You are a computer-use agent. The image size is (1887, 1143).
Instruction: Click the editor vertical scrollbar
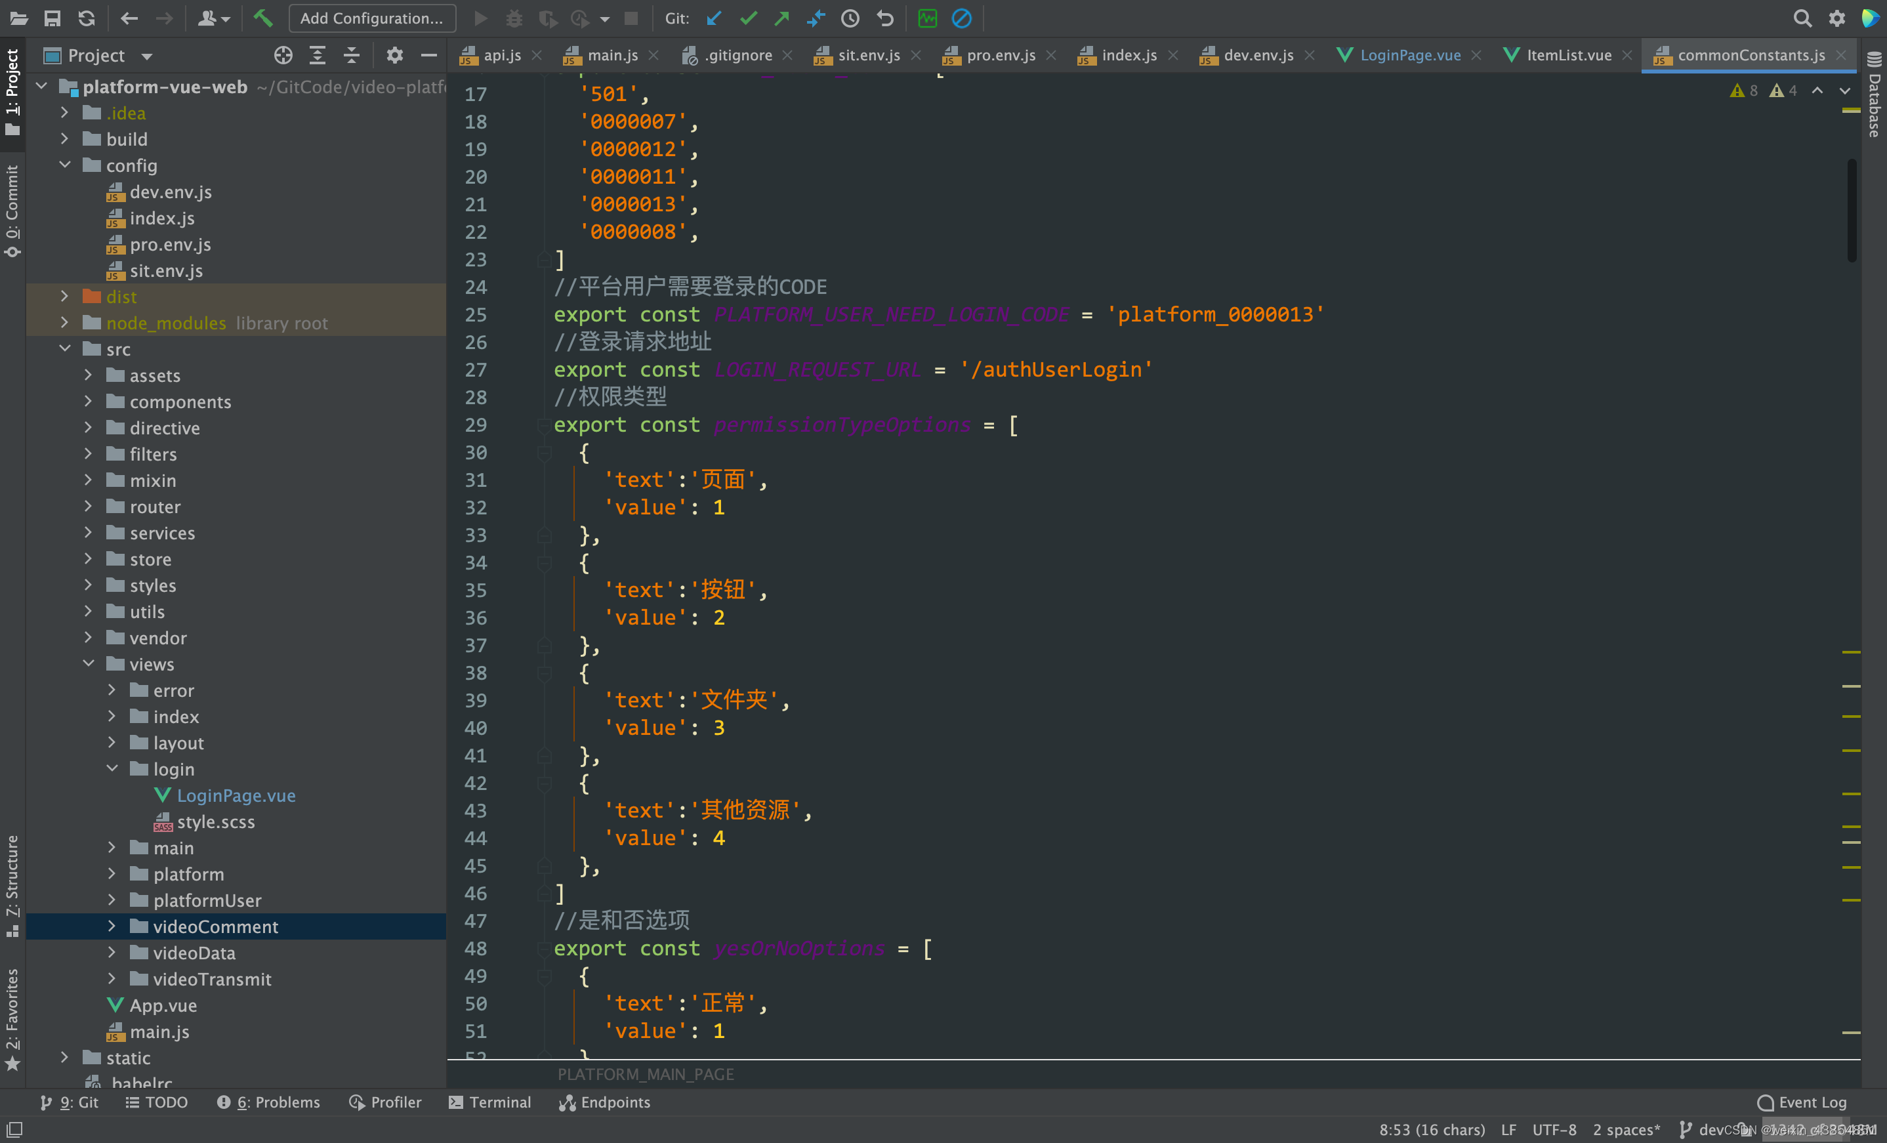1851,211
